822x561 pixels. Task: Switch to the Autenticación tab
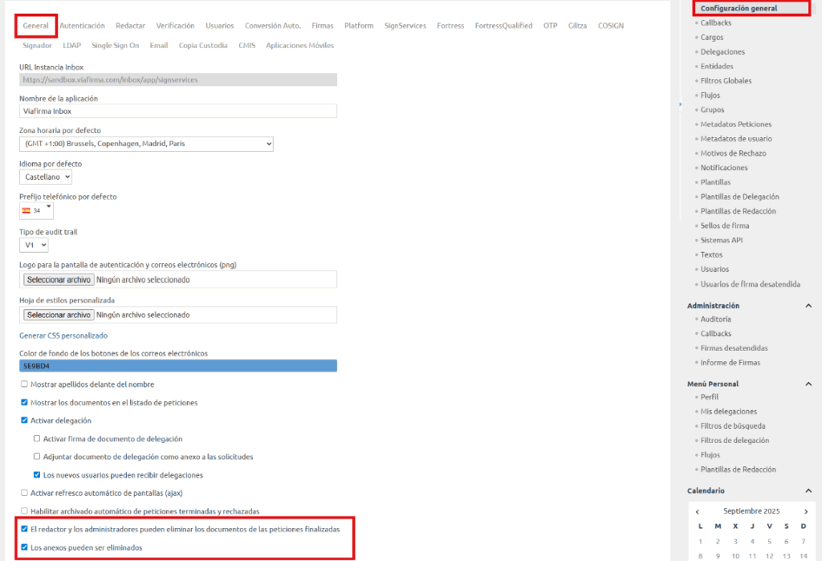coord(82,26)
